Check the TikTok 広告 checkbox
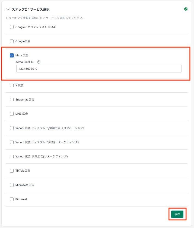This screenshot has height=228, width=194. pos(12,171)
